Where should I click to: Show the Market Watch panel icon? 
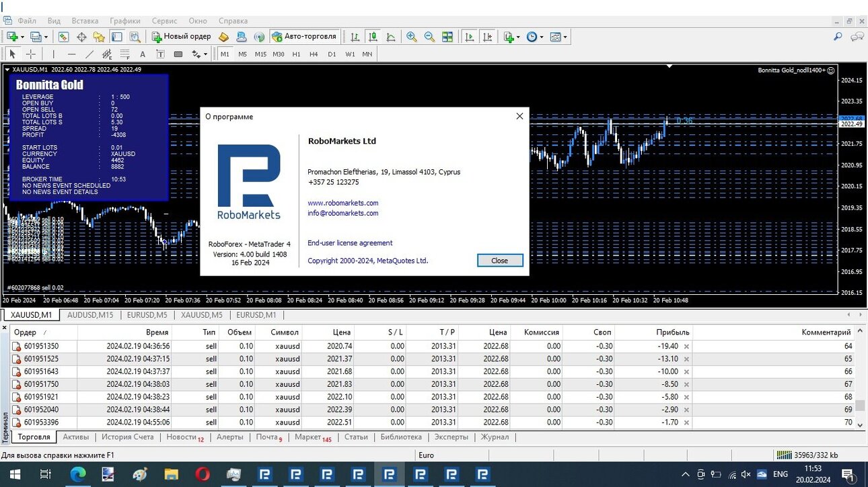[x=64, y=37]
